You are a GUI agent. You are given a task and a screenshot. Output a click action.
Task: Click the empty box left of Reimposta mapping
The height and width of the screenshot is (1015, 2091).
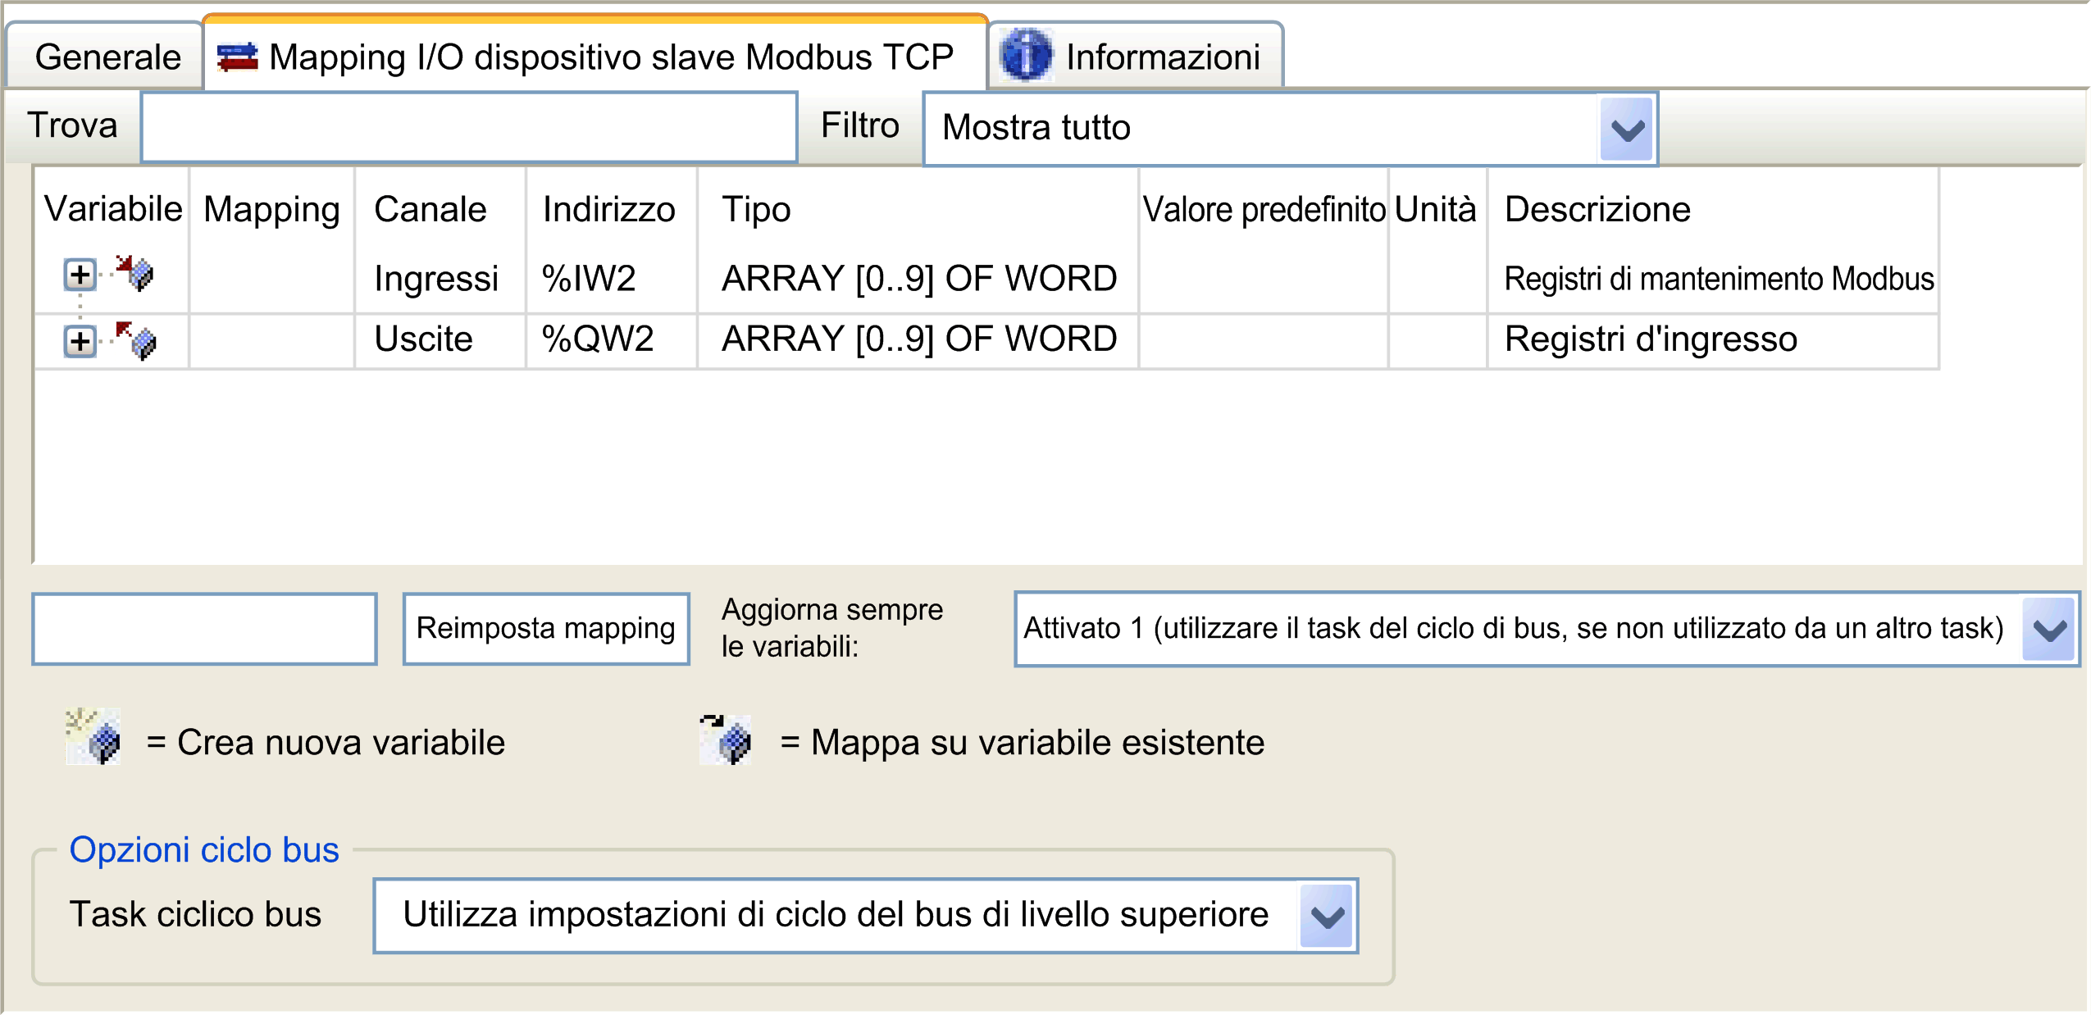204,629
